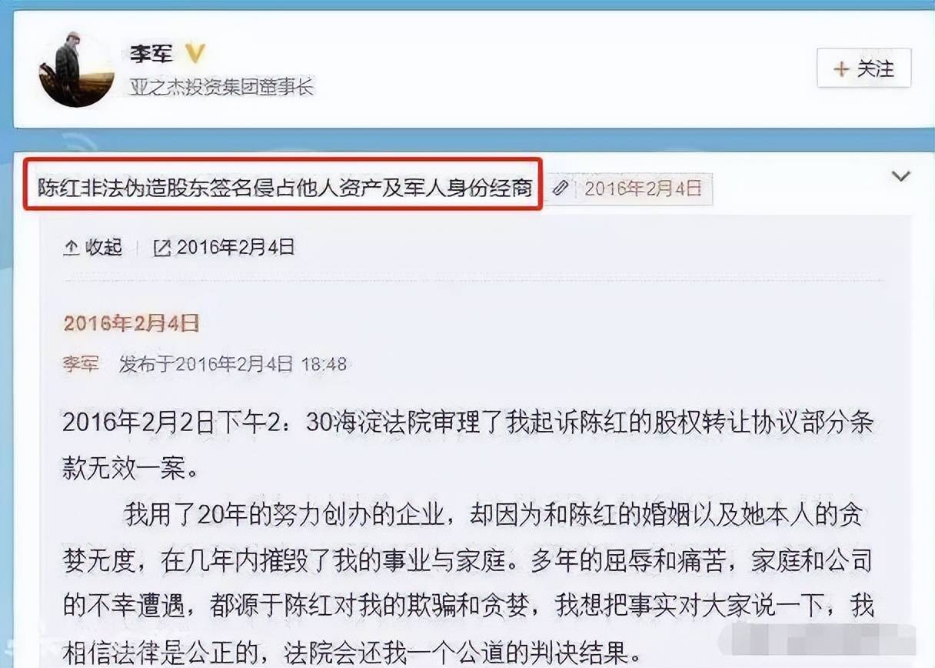
Task: Open article in new window icon
Action: (x=163, y=248)
